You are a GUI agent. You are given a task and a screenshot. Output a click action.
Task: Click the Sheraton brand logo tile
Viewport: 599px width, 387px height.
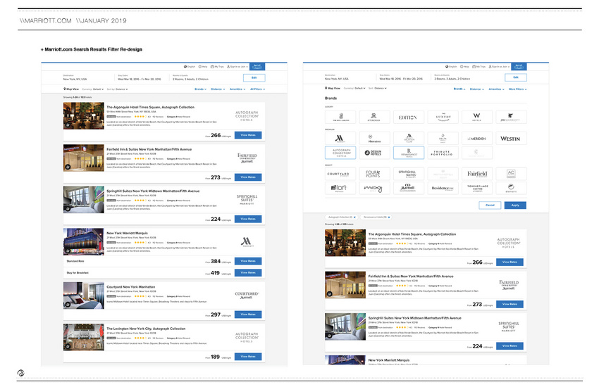pos(376,138)
